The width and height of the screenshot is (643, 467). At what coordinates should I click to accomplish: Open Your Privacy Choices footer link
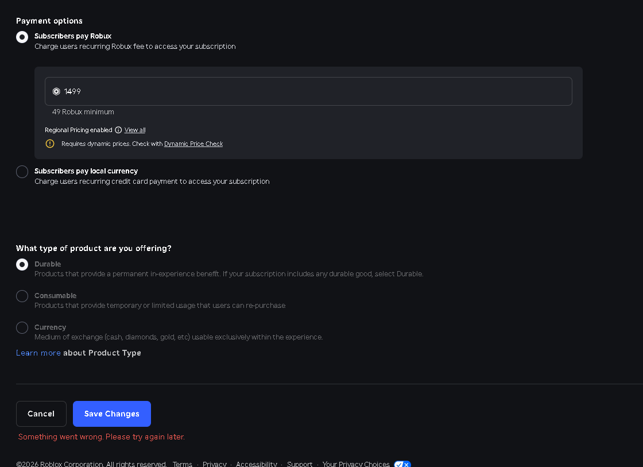tap(356, 464)
